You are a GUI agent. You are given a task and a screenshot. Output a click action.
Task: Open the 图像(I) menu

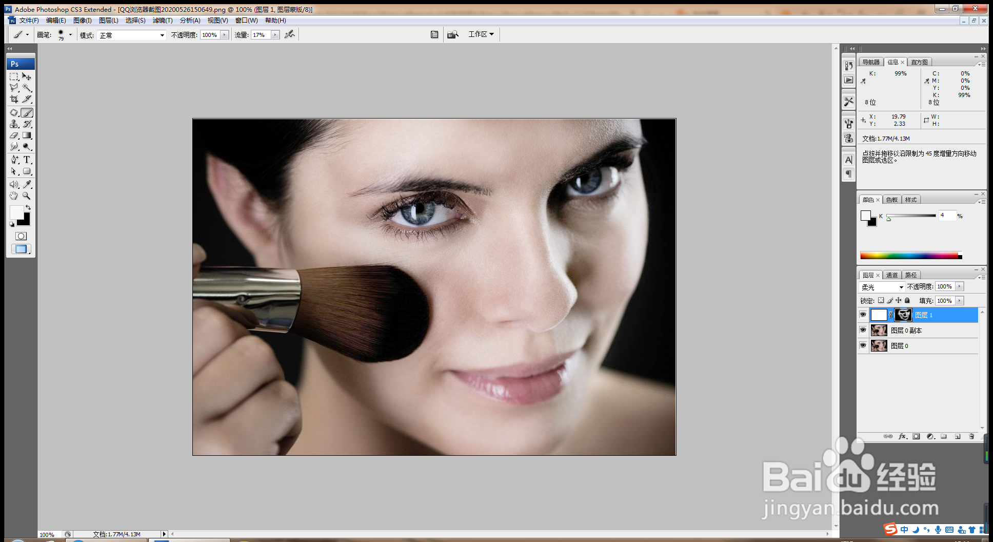tap(82, 21)
